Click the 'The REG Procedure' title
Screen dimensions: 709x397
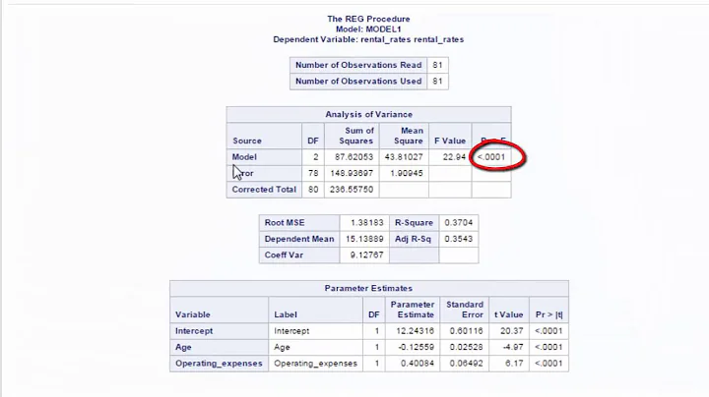click(x=368, y=19)
